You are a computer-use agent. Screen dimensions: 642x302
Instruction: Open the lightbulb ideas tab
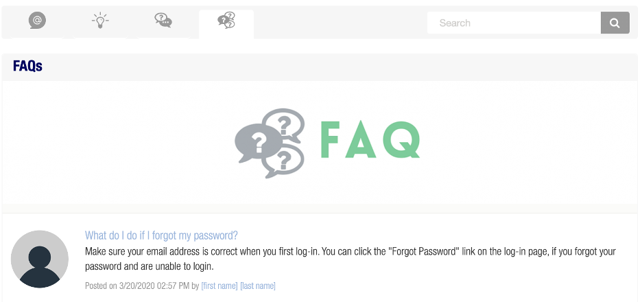(x=100, y=20)
